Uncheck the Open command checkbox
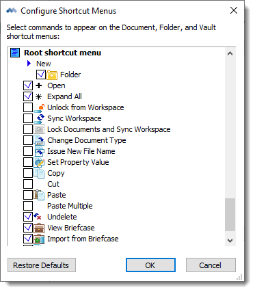The image size is (255, 292). click(28, 85)
